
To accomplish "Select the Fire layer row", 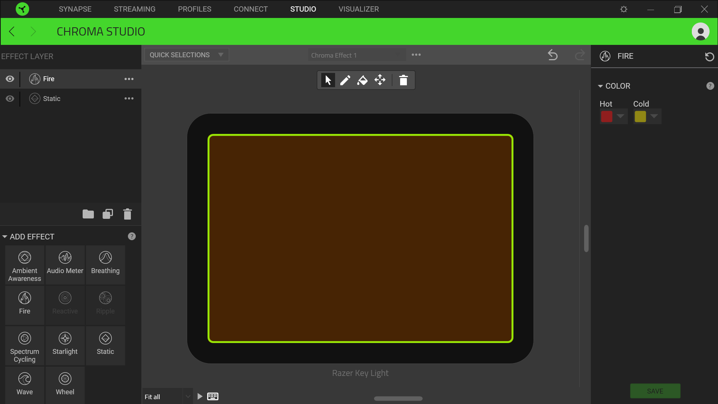I will tap(71, 79).
